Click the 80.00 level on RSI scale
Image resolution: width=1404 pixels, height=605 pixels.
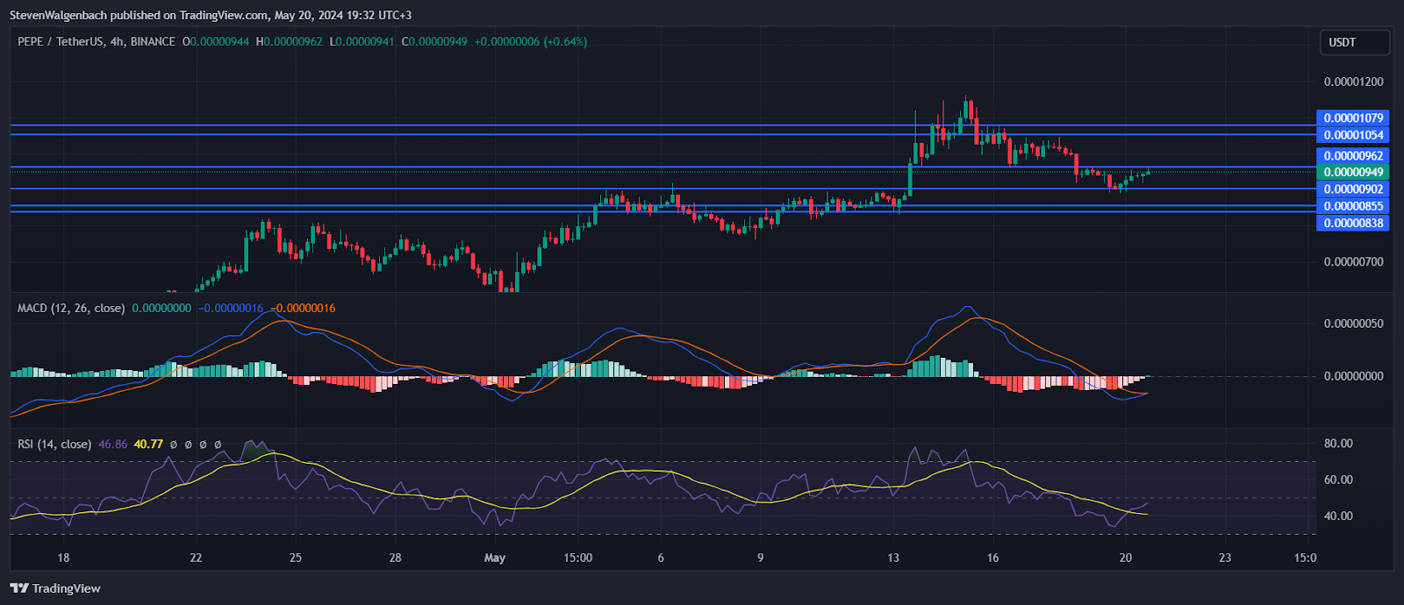pos(1338,444)
